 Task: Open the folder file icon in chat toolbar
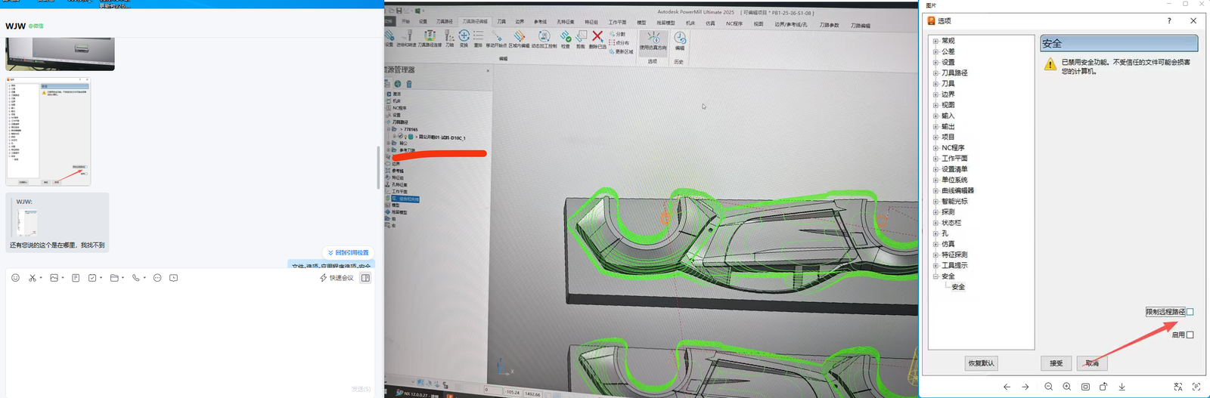point(114,278)
